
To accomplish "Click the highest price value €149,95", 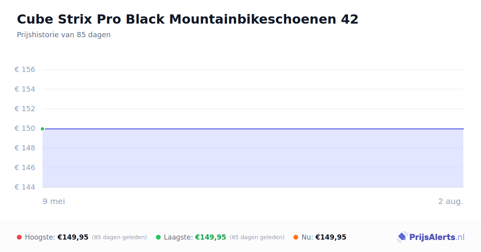I will (73, 237).
